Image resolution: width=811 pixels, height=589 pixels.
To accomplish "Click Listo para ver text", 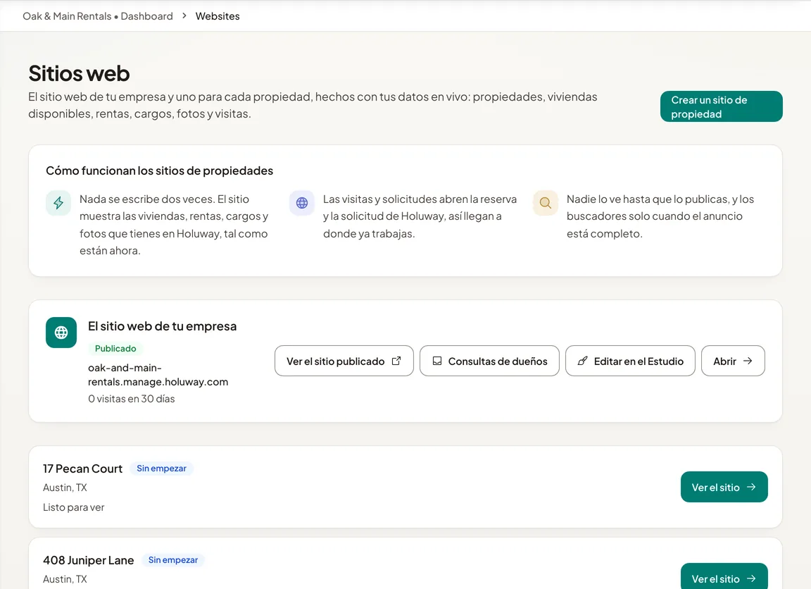I will pyautogui.click(x=73, y=507).
